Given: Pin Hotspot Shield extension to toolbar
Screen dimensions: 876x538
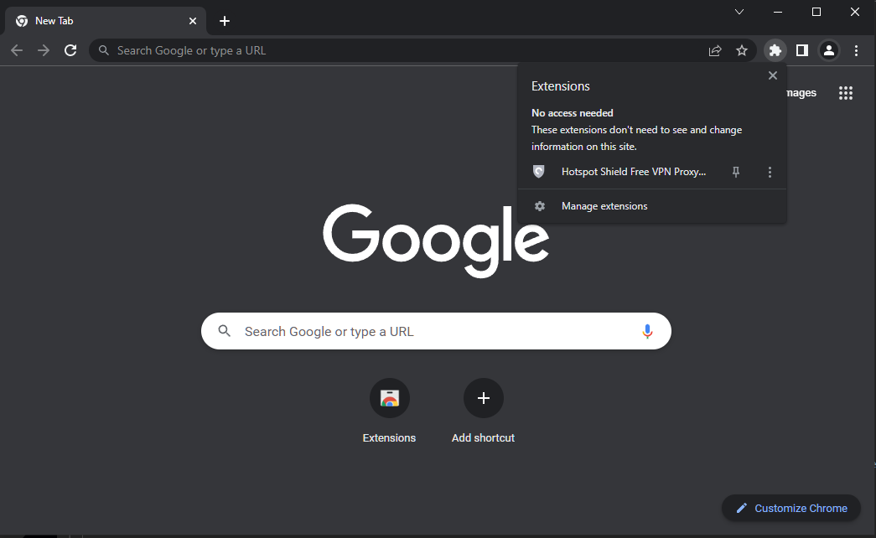Looking at the screenshot, I should point(736,172).
